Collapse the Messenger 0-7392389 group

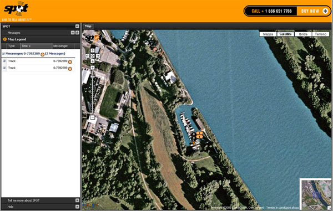3,54
